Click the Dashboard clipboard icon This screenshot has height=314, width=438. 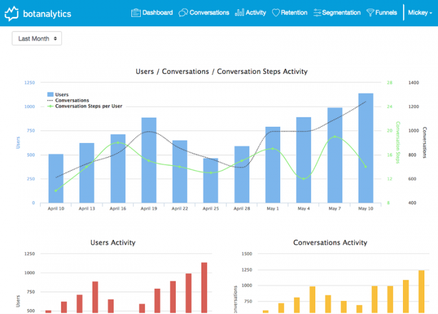pyautogui.click(x=136, y=12)
